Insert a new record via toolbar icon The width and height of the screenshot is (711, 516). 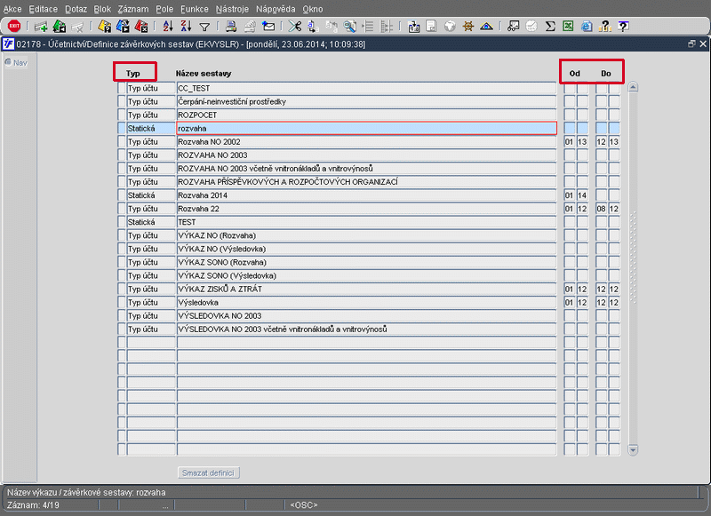point(41,27)
